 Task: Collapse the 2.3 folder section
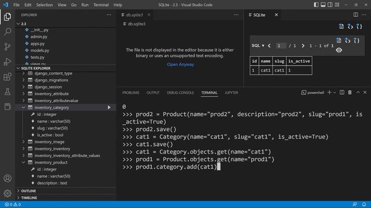point(18,24)
